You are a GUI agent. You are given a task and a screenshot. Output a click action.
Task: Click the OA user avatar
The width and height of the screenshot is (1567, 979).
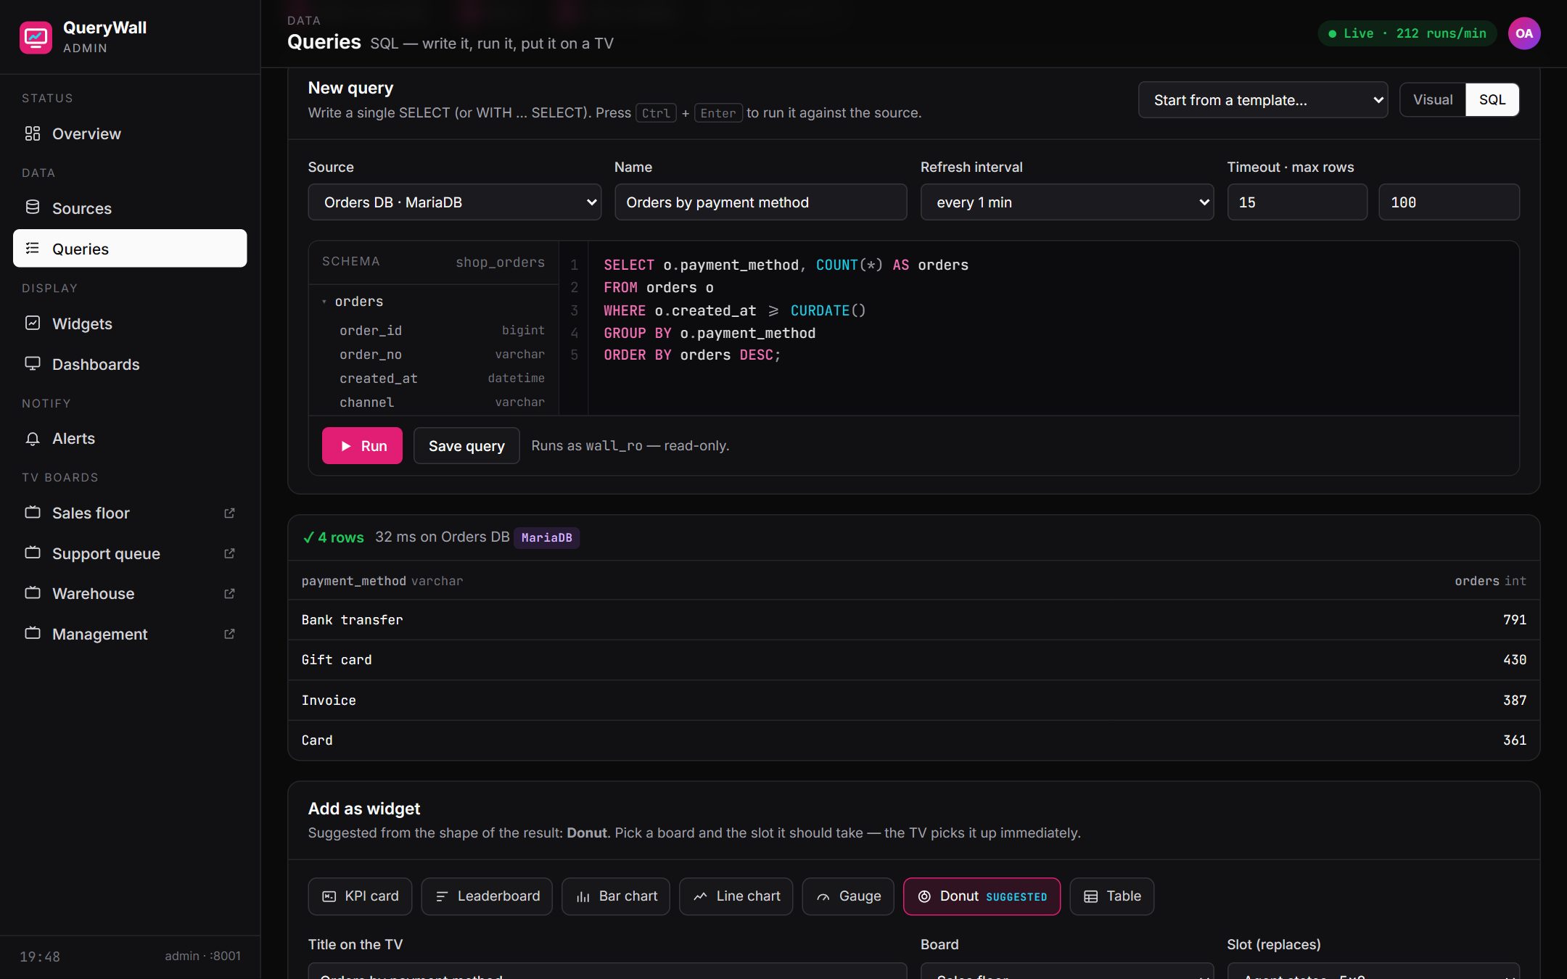[1524, 33]
